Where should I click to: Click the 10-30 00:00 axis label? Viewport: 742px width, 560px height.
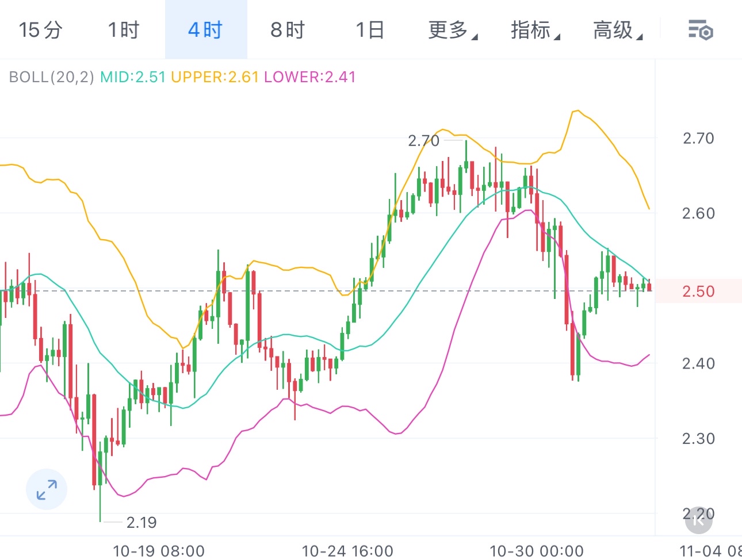(536, 550)
